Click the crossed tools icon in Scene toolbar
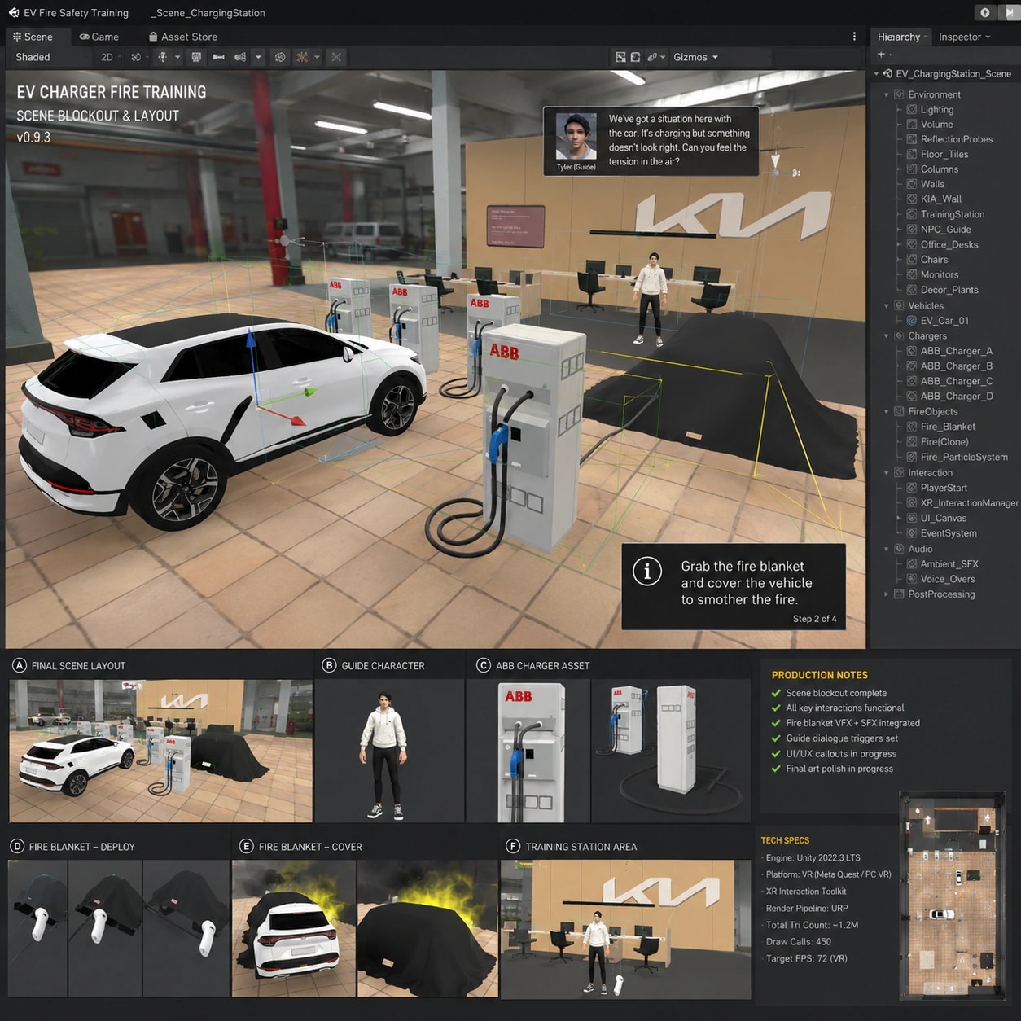1021x1021 pixels. point(336,57)
